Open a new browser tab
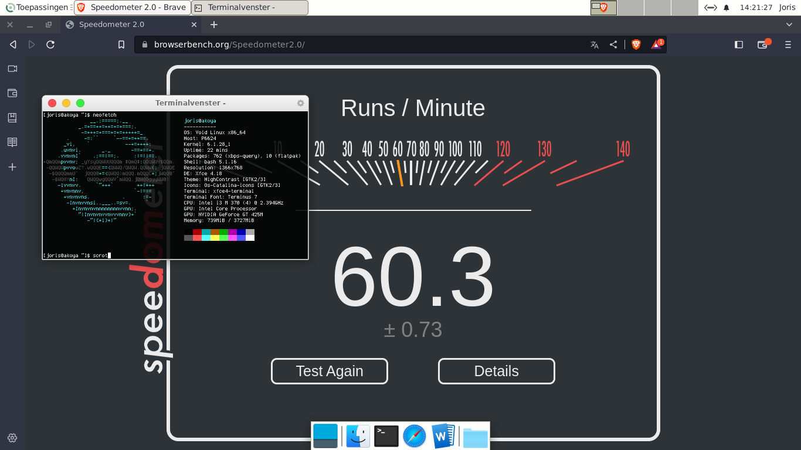Image resolution: width=801 pixels, height=450 pixels. click(214, 25)
